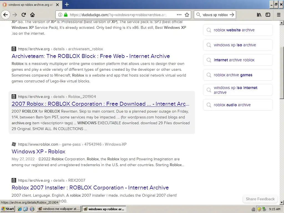The image size is (284, 213).
Task: Submit search with the arrow button
Action: (232, 15)
